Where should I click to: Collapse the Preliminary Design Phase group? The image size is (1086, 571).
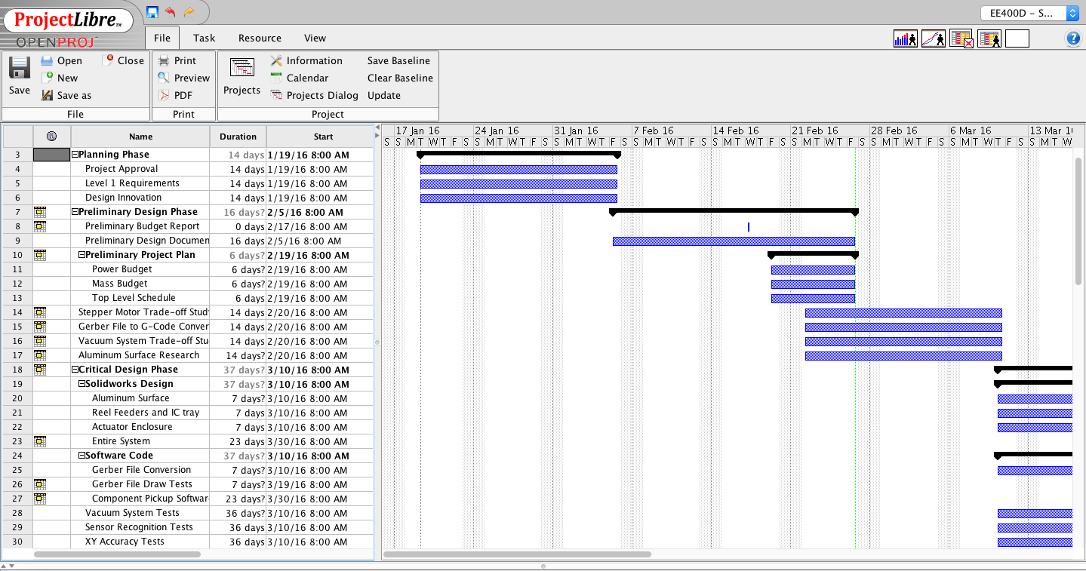coord(75,212)
